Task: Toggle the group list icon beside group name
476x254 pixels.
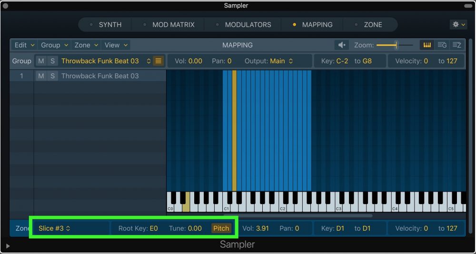Action: 159,61
